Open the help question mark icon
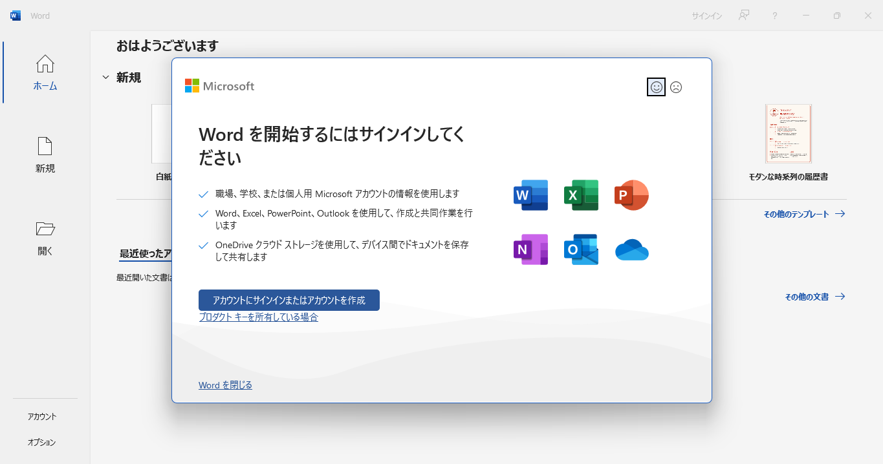Image resolution: width=883 pixels, height=464 pixels. 775,16
